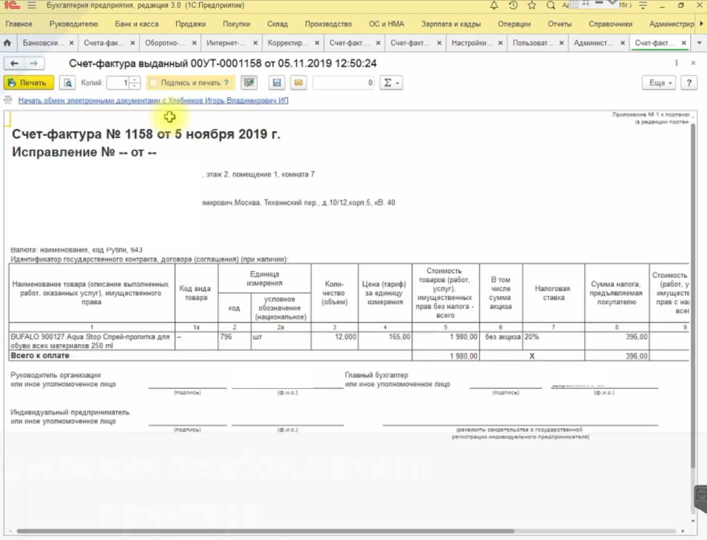Select the tax rate cell 20%
707x540 pixels.
pos(553,341)
